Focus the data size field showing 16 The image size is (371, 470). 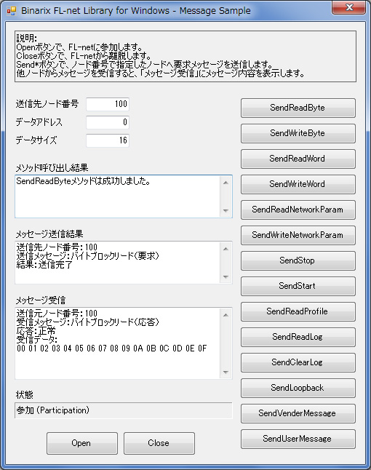pos(108,140)
